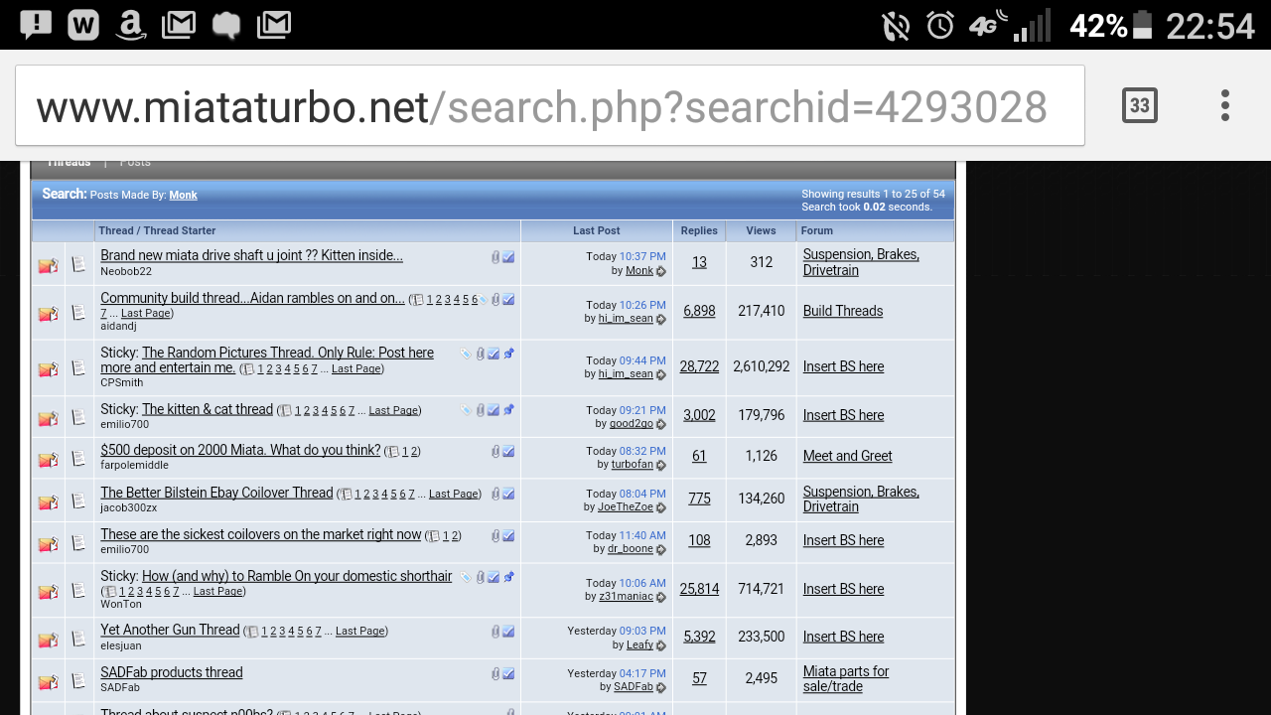
Task: Click the post icon in the SADFab products thread row
Action: pos(79,681)
